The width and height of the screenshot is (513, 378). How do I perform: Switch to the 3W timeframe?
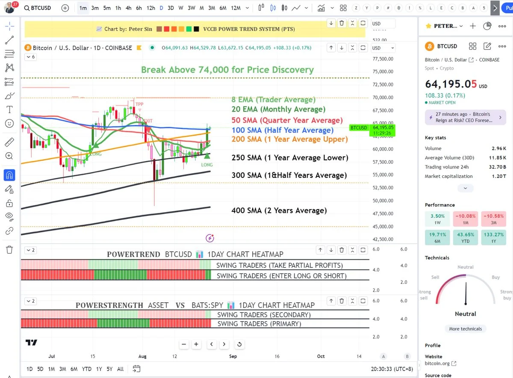pyautogui.click(x=191, y=8)
